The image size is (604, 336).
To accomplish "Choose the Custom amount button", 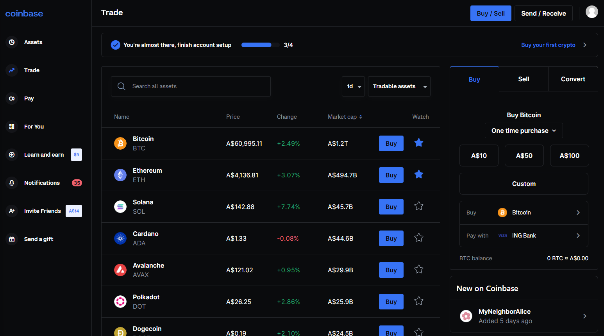I will pos(524,184).
